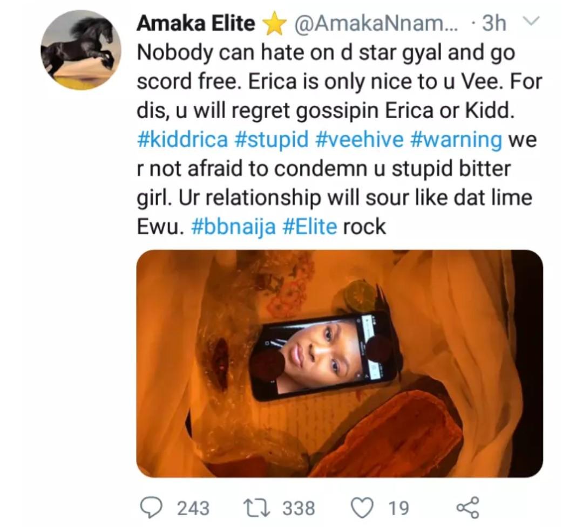
Task: Tap the share icon under the tweet
Action: pos(467,507)
